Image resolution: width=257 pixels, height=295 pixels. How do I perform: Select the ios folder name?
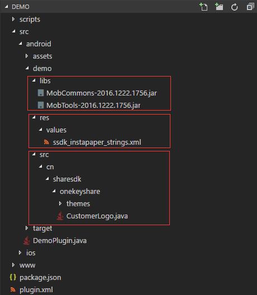point(31,253)
